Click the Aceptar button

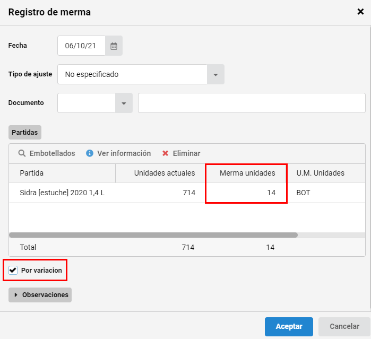coord(289,326)
